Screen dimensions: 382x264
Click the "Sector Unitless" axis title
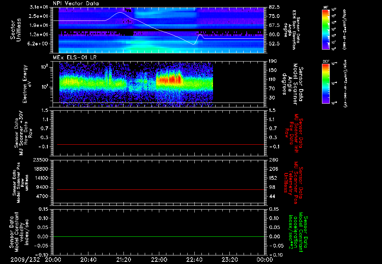(16, 30)
